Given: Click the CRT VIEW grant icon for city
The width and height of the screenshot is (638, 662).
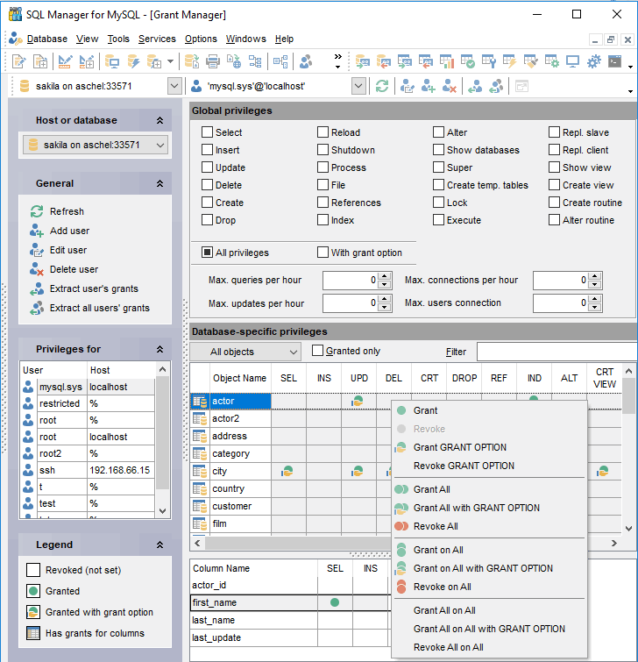Looking at the screenshot, I should [603, 471].
